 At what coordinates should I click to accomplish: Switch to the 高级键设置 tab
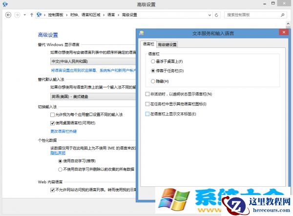point(167,44)
